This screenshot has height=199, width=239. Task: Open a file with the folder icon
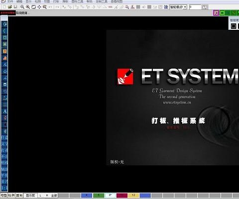click(x=10, y=7)
